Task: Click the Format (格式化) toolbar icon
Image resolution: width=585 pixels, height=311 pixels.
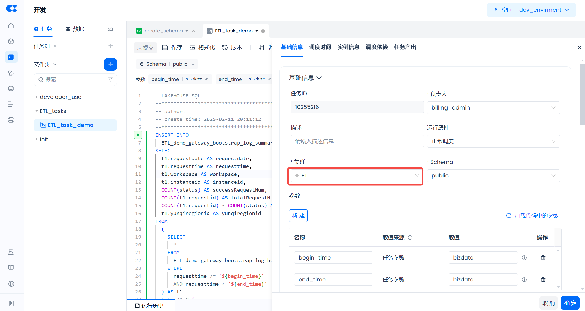Action: point(192,48)
